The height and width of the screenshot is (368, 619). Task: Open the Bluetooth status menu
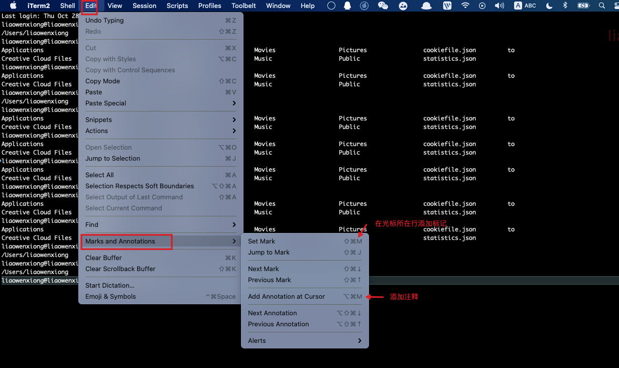(x=565, y=6)
